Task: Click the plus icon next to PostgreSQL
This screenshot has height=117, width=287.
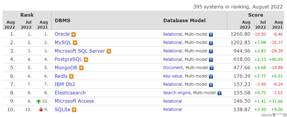Action: click(86, 60)
